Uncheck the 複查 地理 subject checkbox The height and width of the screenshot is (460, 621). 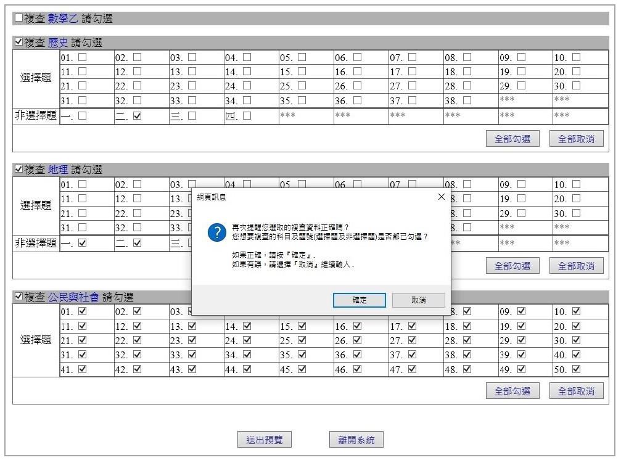click(19, 170)
